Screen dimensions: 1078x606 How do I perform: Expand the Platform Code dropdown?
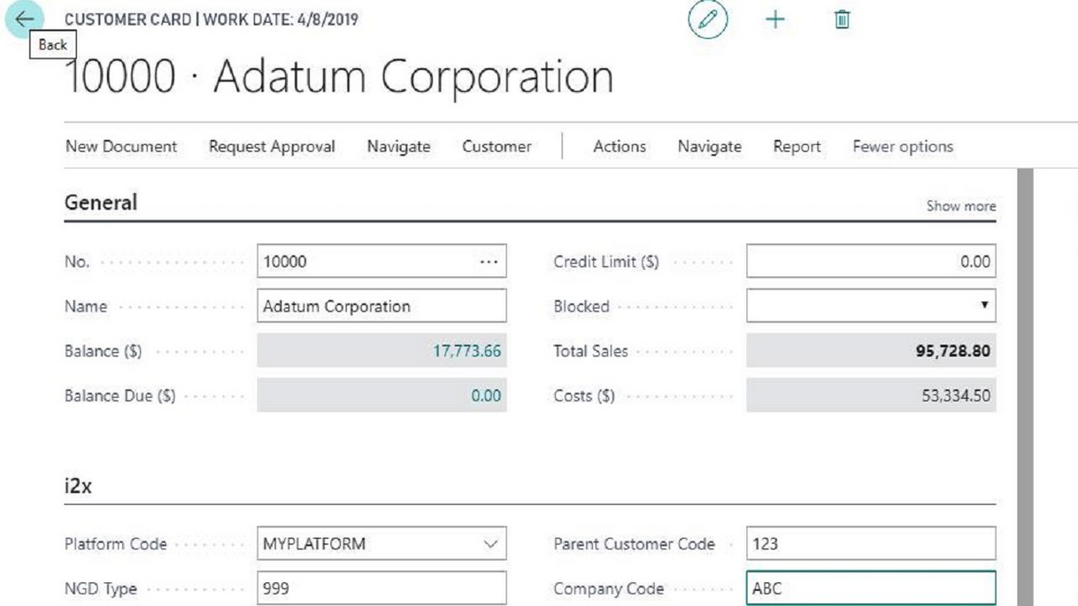point(491,545)
